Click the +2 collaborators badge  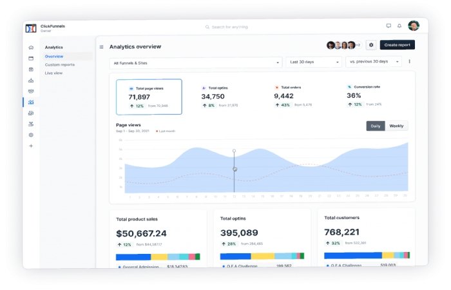[358, 45]
